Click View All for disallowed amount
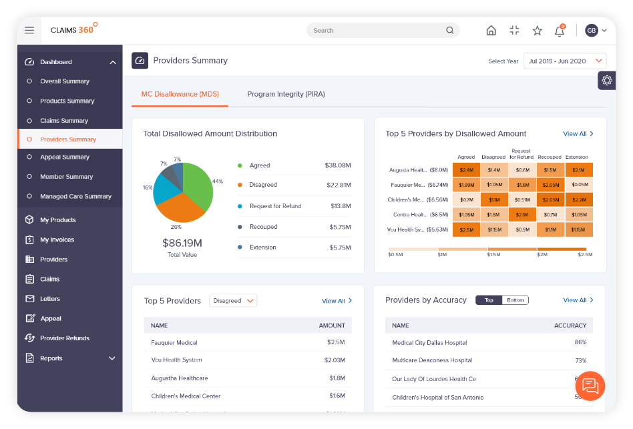This screenshot has width=633, height=429. coord(578,134)
